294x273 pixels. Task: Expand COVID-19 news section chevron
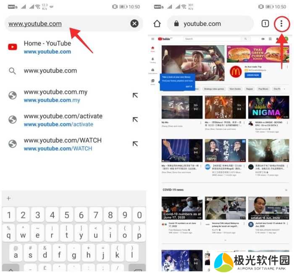226,240
